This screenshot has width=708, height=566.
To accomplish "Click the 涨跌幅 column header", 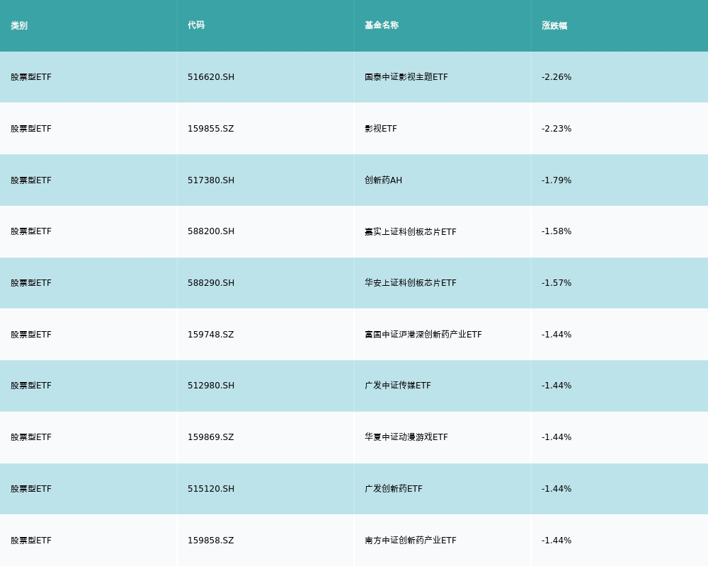I will [554, 25].
